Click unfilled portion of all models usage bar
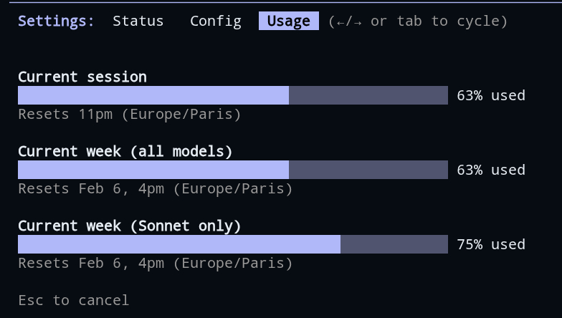Viewport: 562px width, 318px height. tap(368, 170)
